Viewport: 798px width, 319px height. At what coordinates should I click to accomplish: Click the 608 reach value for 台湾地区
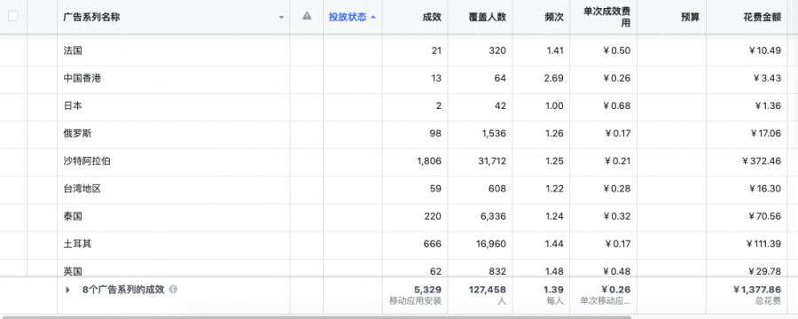498,189
